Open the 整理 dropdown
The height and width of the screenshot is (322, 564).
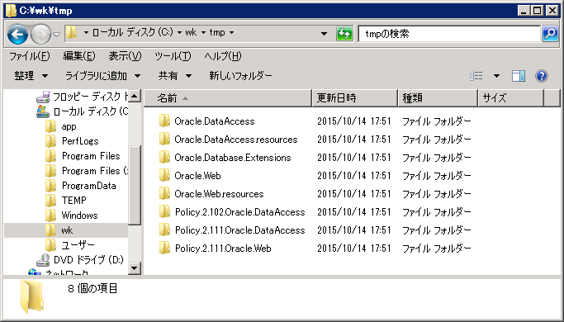click(x=31, y=76)
